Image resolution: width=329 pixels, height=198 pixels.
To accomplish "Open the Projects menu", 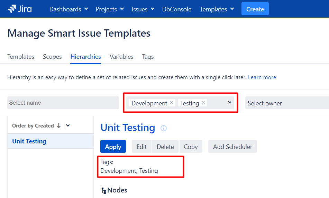I will pos(109,9).
